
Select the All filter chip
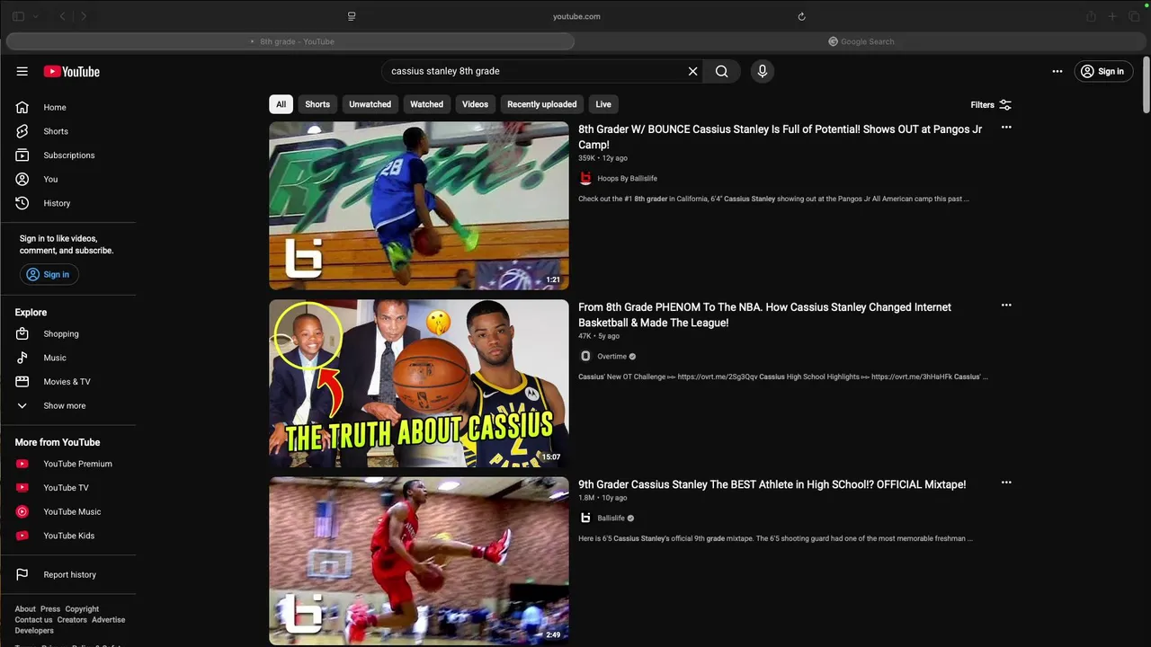281,104
